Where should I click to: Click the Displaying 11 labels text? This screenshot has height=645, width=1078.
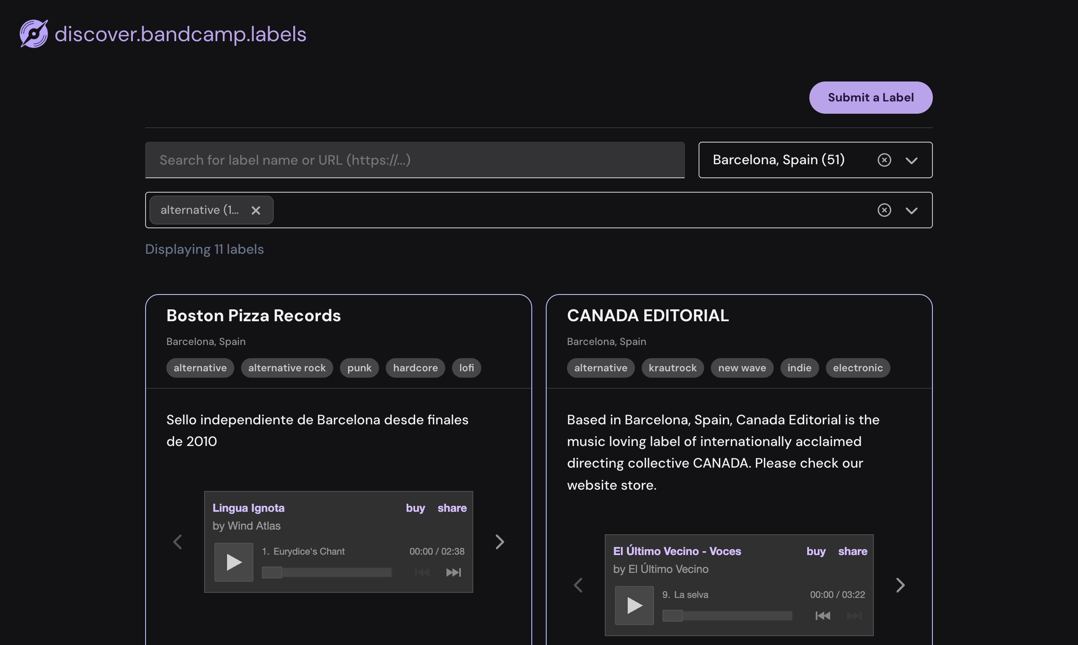[204, 249]
